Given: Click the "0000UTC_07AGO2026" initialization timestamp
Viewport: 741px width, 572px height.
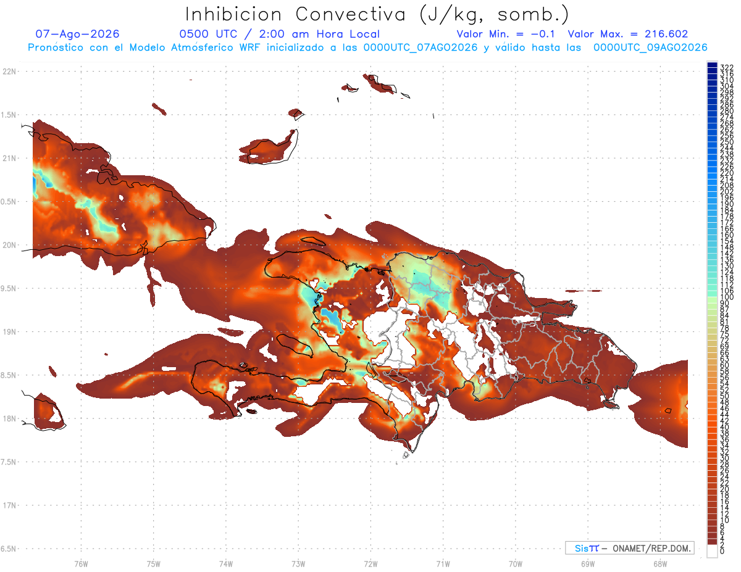Looking at the screenshot, I should [421, 48].
